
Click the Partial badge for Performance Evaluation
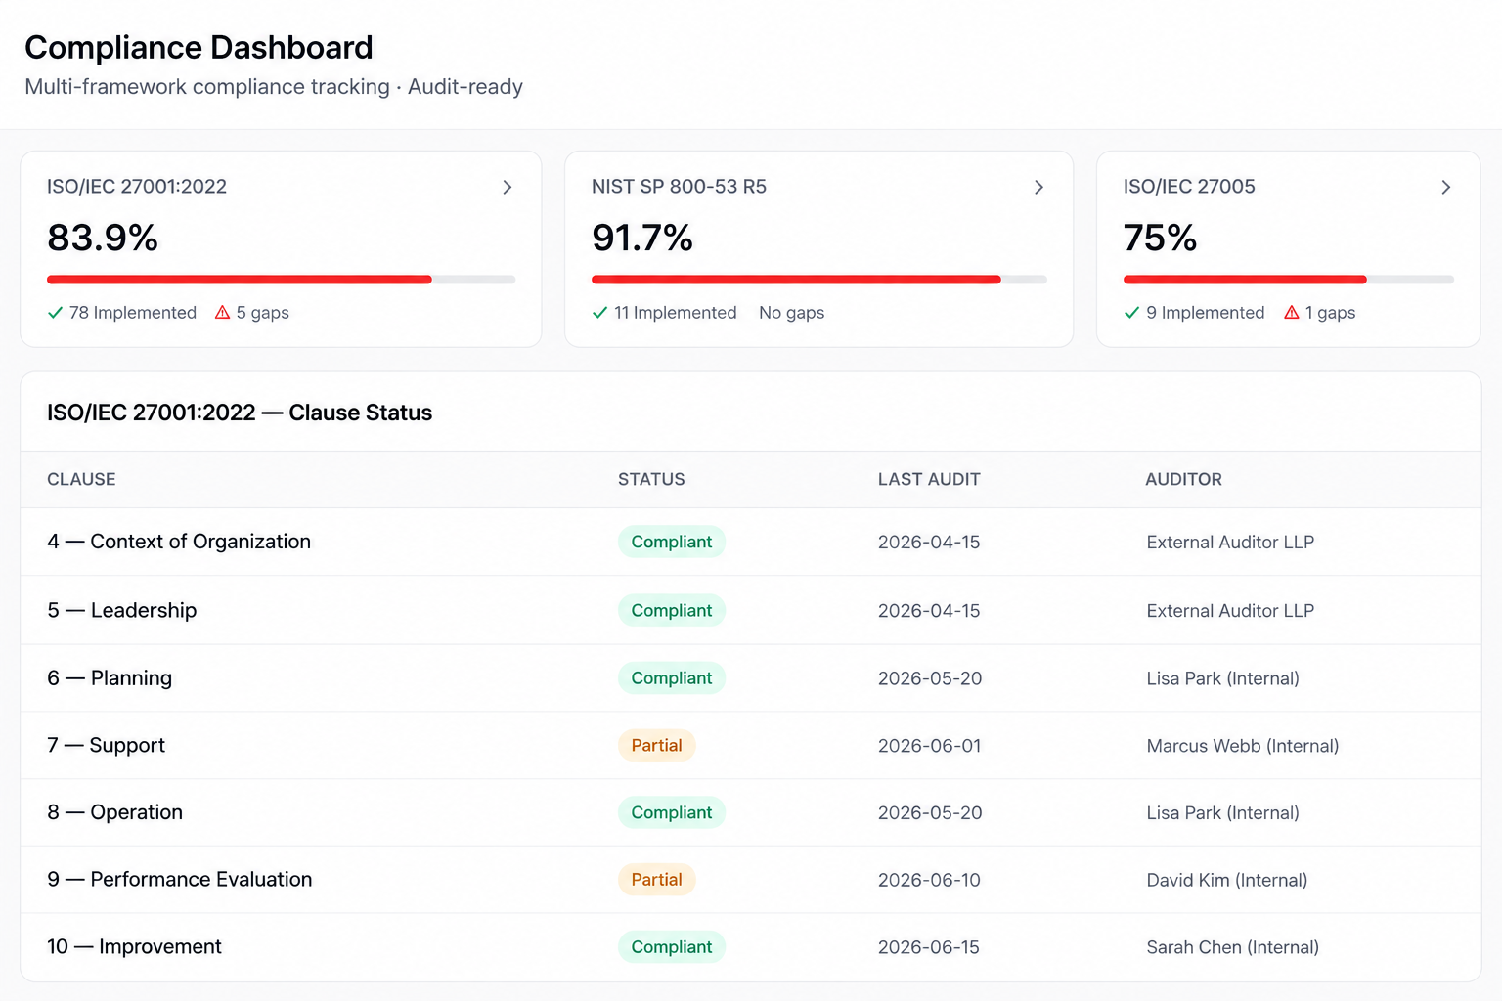pos(656,880)
